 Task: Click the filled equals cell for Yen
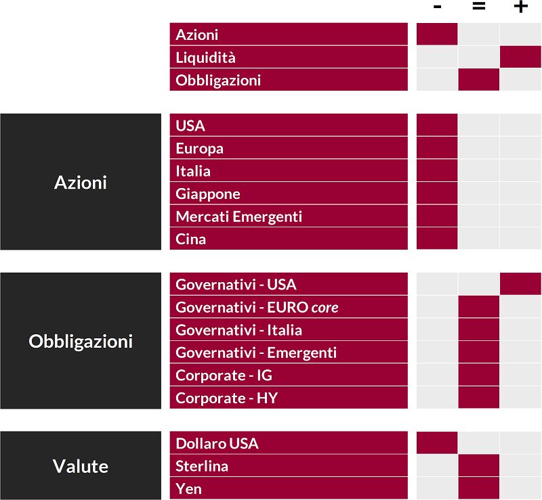tap(479, 488)
